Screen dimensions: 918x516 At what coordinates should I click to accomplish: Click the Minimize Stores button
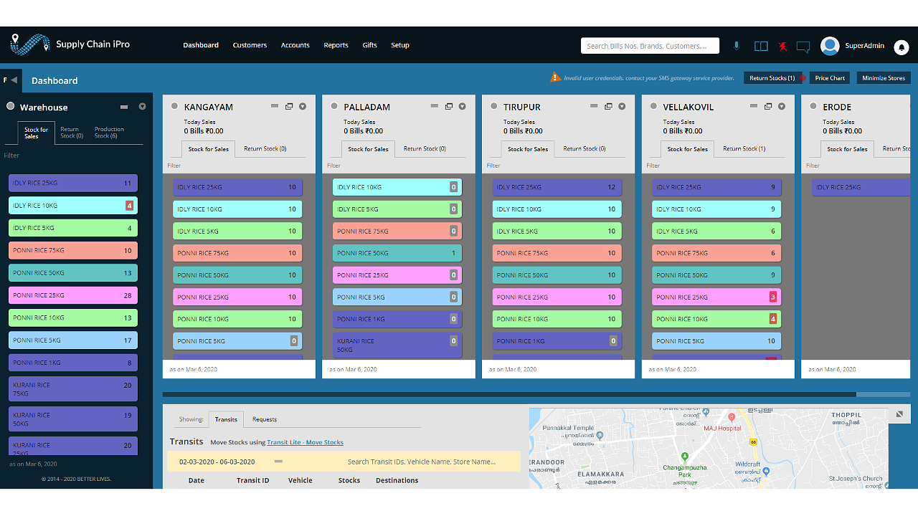coord(884,78)
